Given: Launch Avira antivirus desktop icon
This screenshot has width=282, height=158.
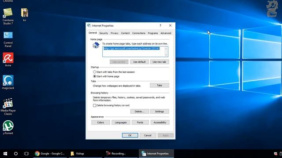Looking at the screenshot, I should 8,60.
